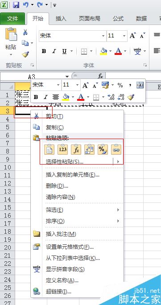Toggle Bold in the mini toolbar

(x=36, y=97)
